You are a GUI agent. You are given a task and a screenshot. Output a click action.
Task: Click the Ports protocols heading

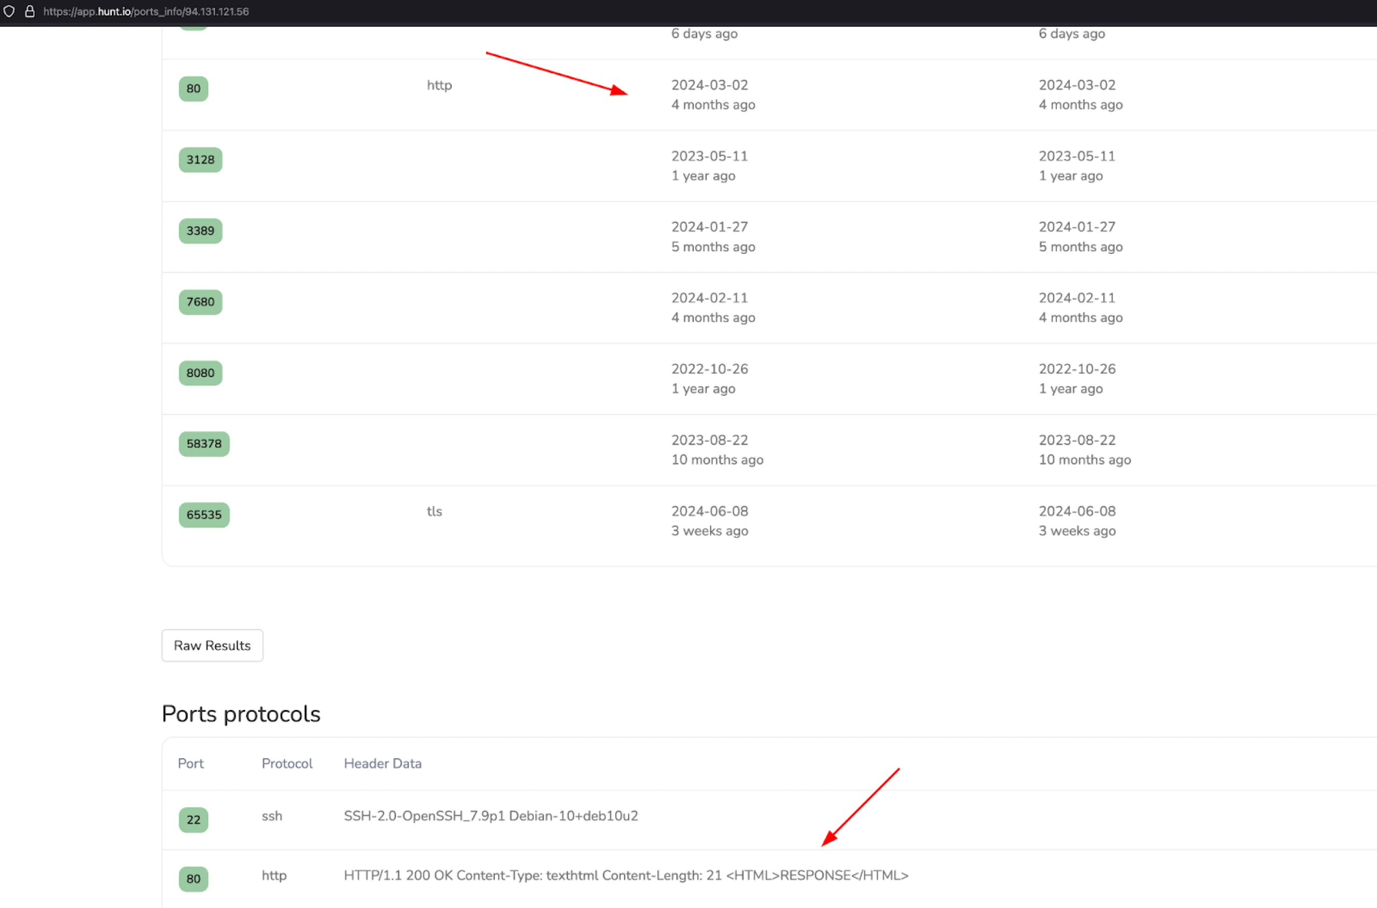pos(241,714)
